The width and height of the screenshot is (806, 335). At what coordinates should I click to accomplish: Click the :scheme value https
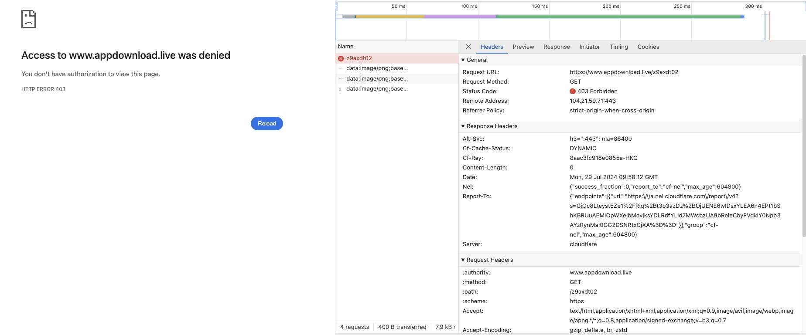(577, 301)
